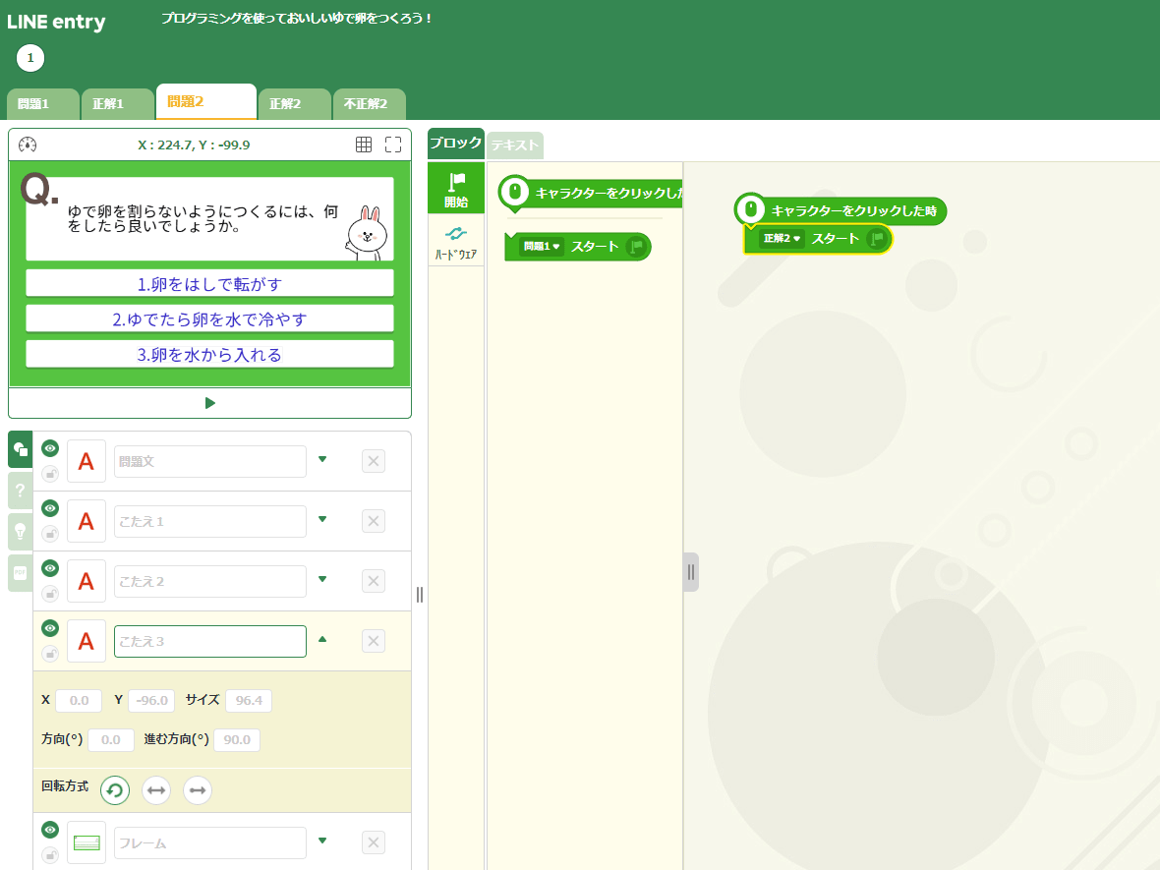Choose answer 3.卵を水から入れる
Screen dimensions: 1160x870
[209, 354]
